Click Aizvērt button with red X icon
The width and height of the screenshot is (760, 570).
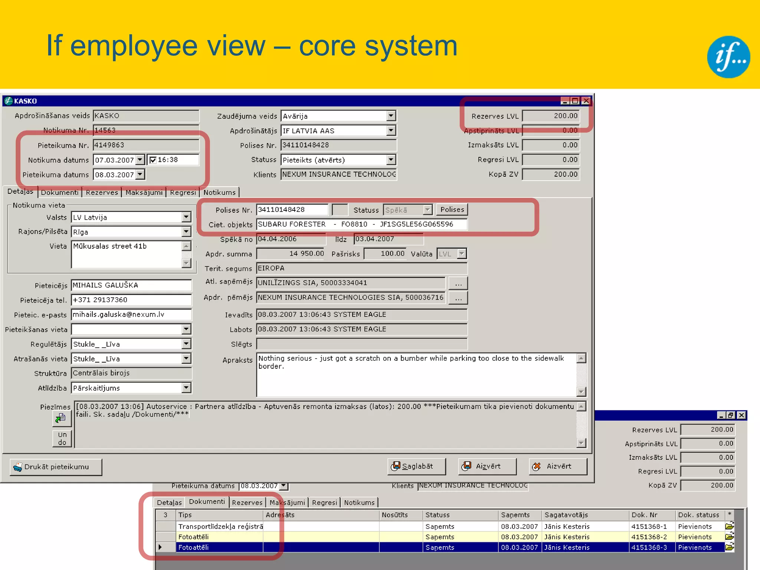tap(558, 466)
